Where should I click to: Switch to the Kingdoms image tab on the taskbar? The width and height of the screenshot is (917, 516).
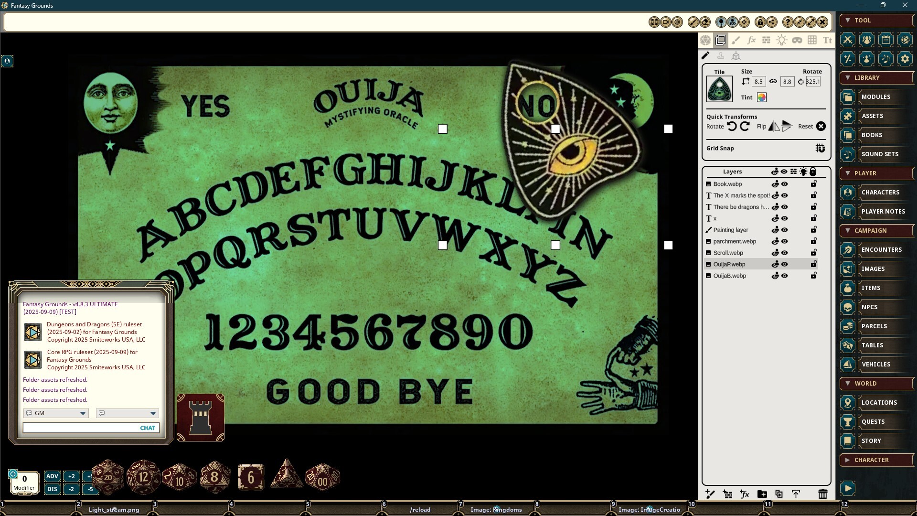click(496, 509)
